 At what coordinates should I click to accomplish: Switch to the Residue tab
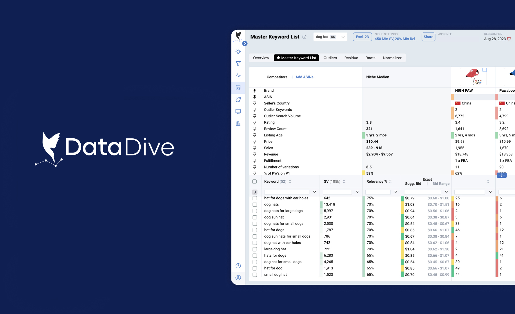[x=351, y=58]
